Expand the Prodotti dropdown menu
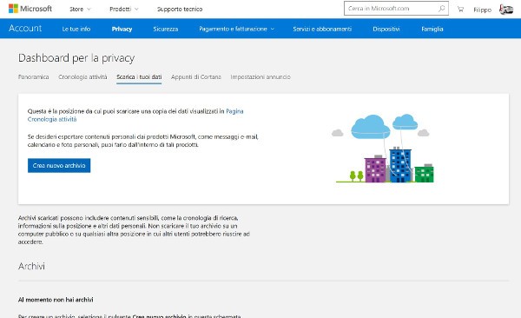 [x=124, y=10]
